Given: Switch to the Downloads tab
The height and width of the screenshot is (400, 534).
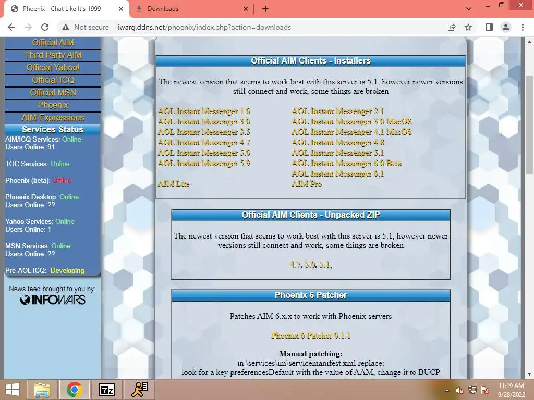Looking at the screenshot, I should pyautogui.click(x=192, y=9).
